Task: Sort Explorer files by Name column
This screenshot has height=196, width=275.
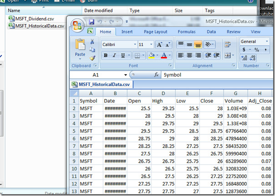Action: tap(44, 10)
